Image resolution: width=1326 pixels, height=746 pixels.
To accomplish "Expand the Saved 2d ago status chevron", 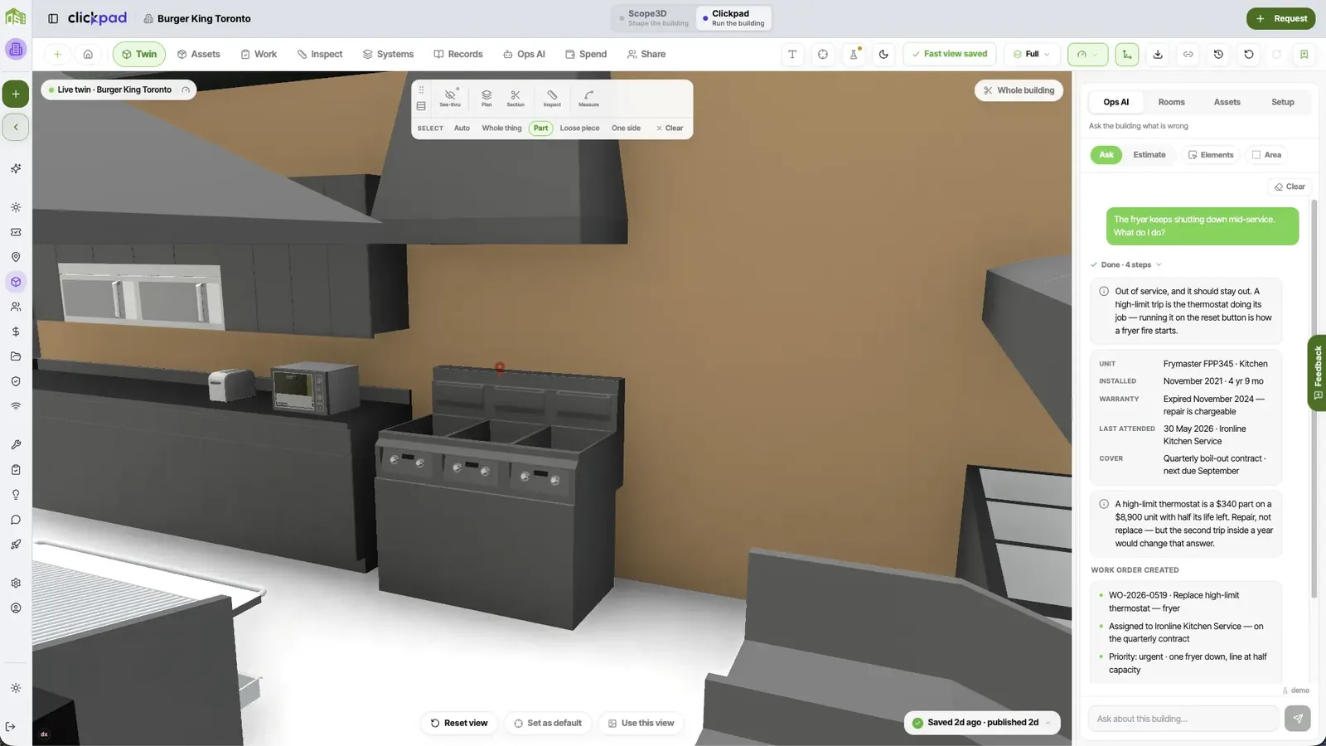I will pos(1048,723).
